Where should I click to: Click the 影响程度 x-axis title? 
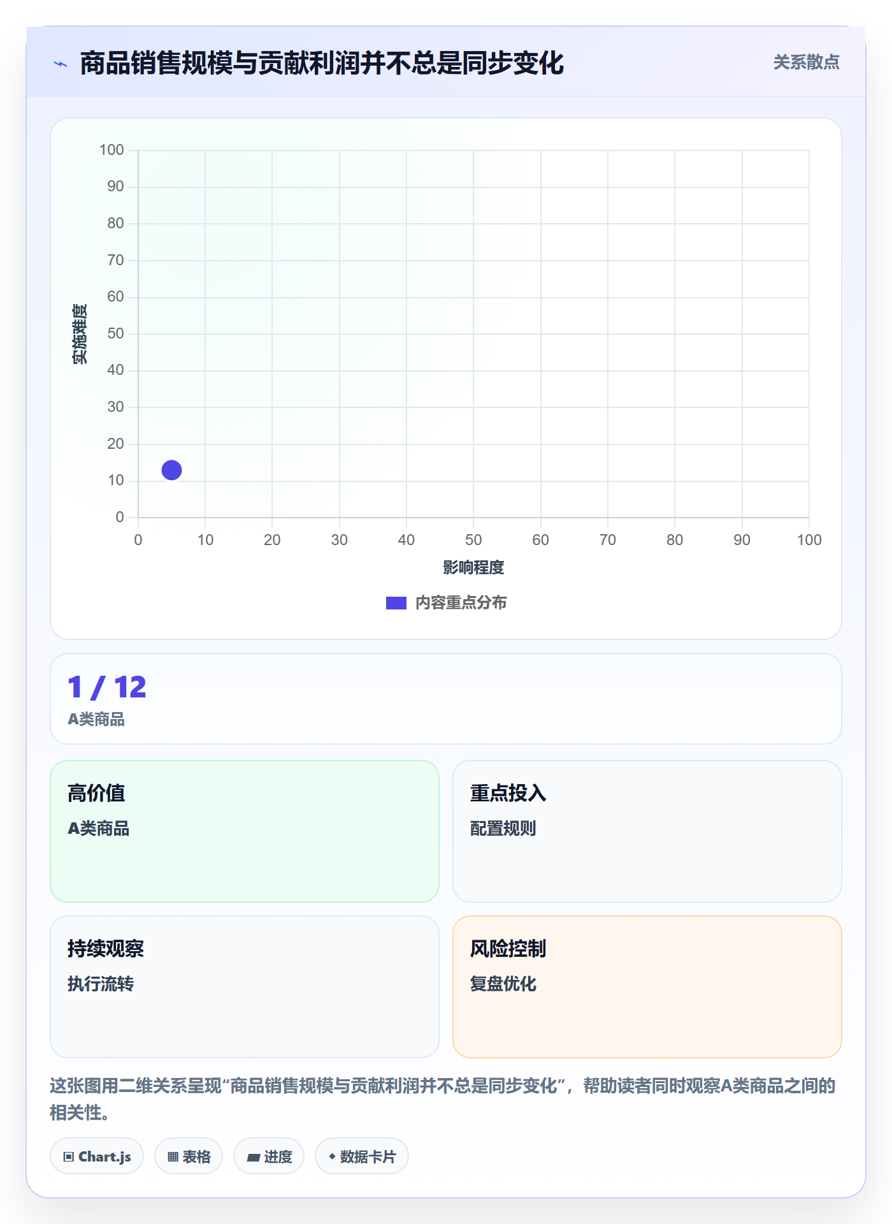point(473,567)
